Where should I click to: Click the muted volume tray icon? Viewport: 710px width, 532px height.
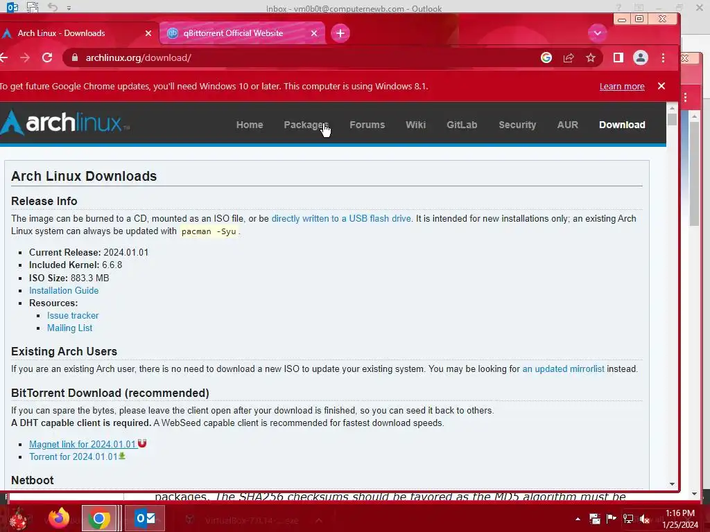pyautogui.click(x=645, y=519)
